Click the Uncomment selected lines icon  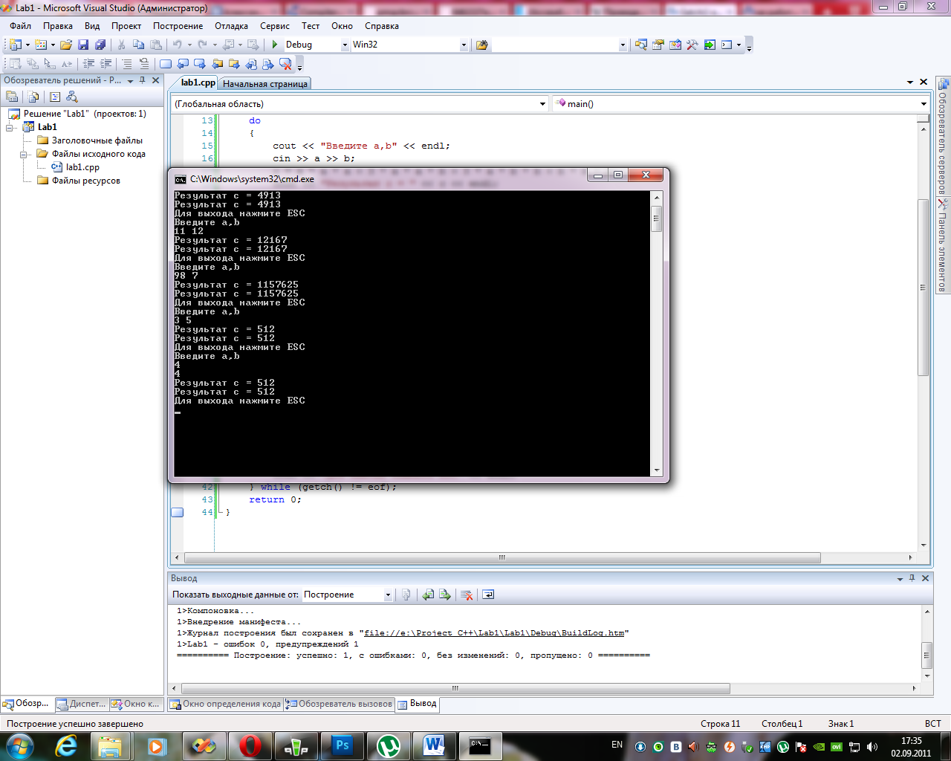click(x=143, y=64)
